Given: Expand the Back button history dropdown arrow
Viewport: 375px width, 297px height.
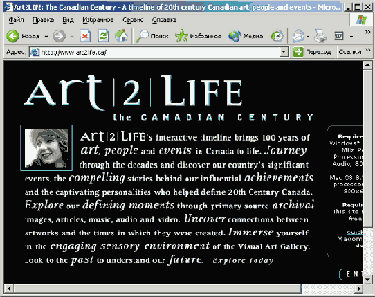Looking at the screenshot, I should click(x=46, y=37).
